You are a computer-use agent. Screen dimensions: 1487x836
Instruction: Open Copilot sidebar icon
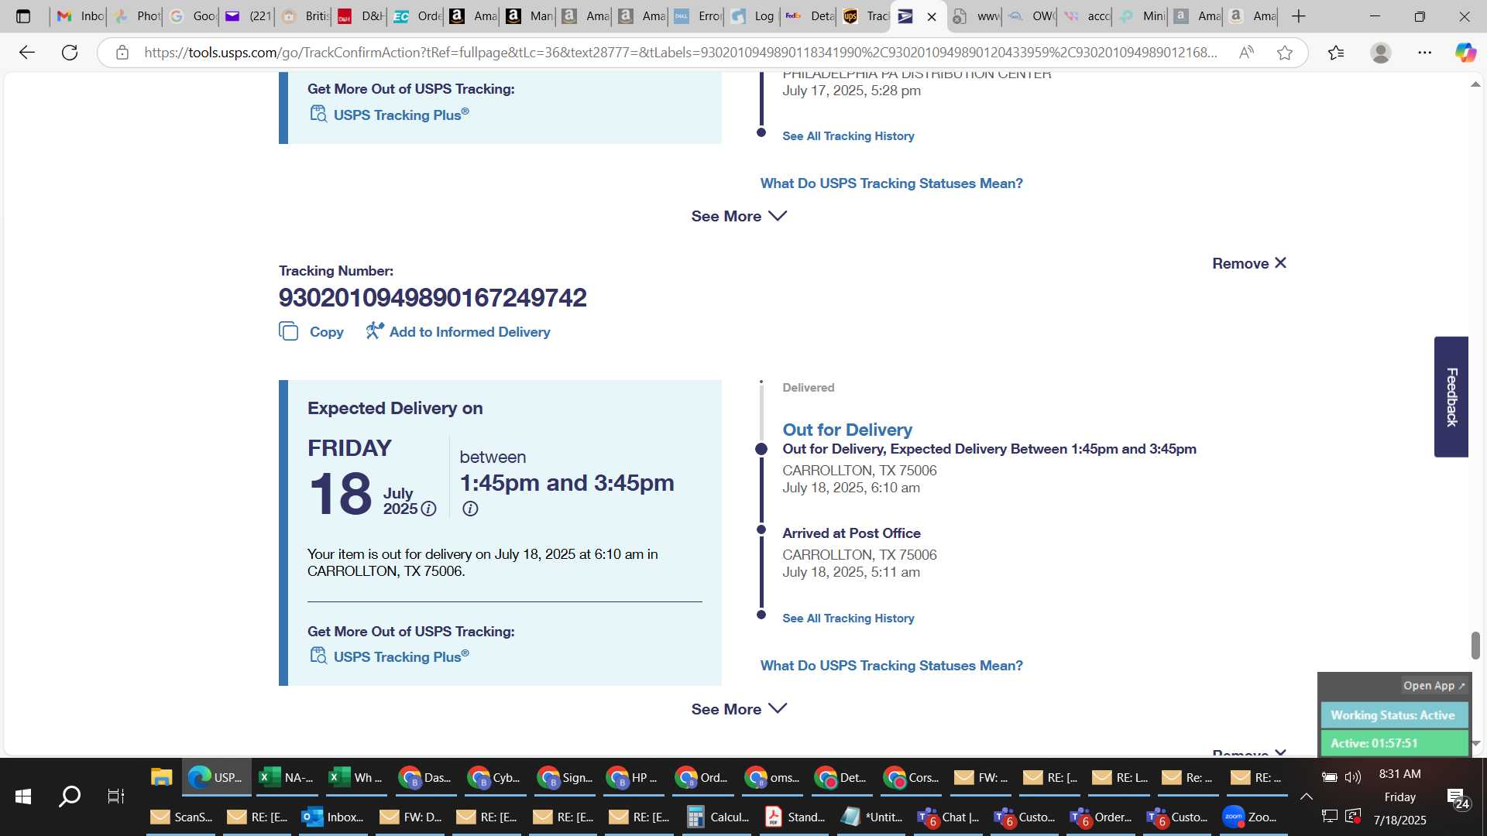pos(1465,53)
